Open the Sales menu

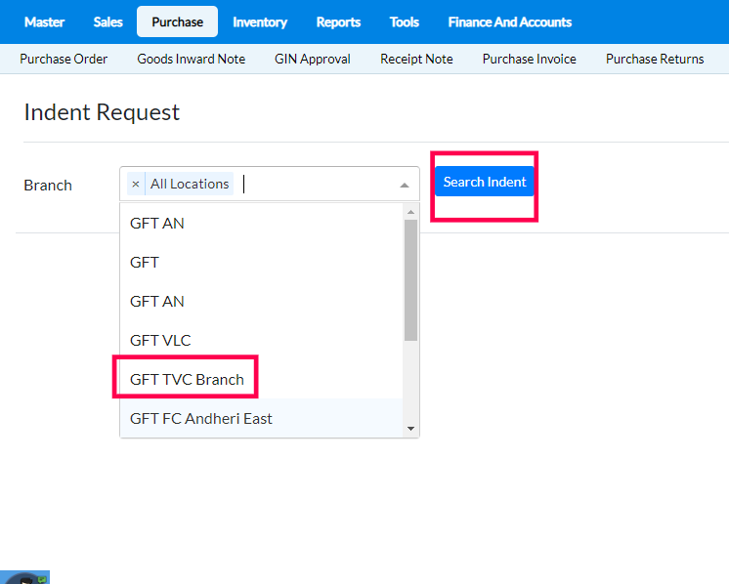coord(108,21)
